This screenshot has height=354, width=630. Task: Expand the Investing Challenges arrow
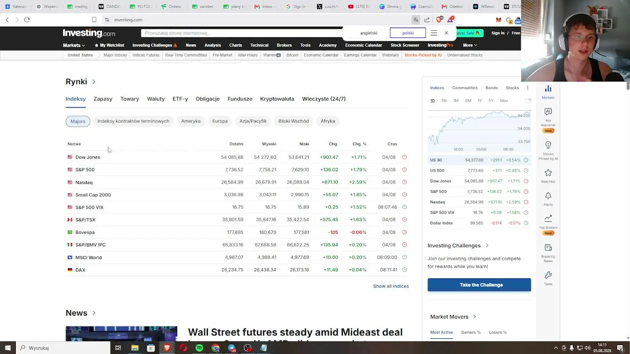click(487, 246)
